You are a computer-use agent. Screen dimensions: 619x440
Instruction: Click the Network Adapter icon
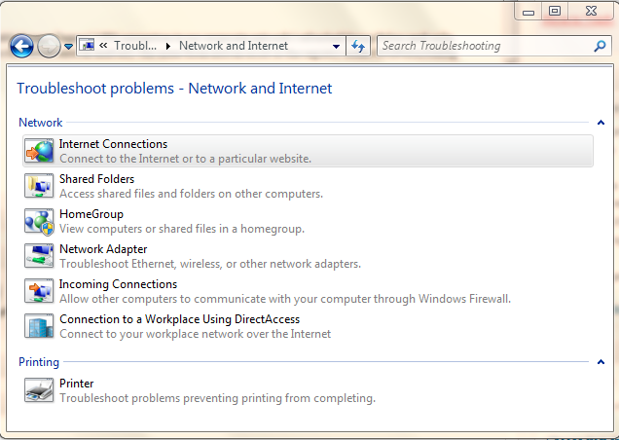point(39,256)
